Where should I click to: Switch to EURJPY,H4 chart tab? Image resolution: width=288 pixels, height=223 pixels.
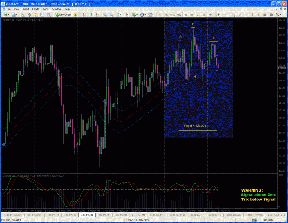click(53, 215)
